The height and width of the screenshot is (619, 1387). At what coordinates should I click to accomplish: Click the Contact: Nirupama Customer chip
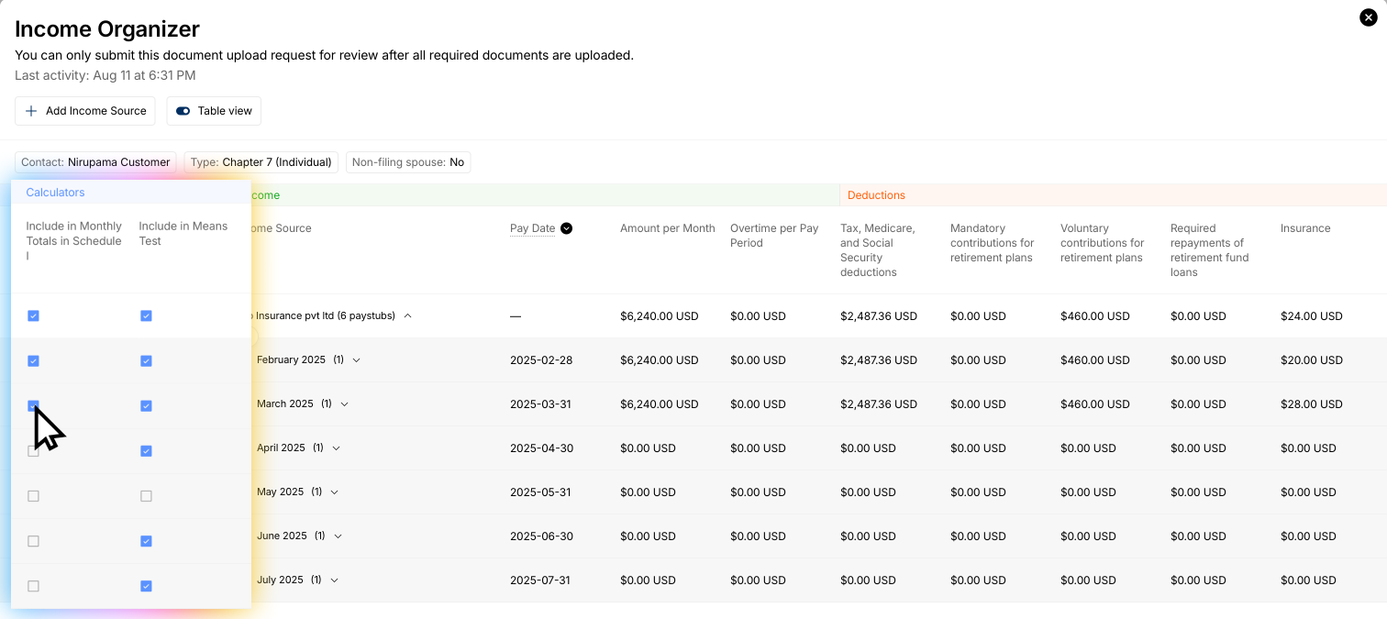pos(95,162)
